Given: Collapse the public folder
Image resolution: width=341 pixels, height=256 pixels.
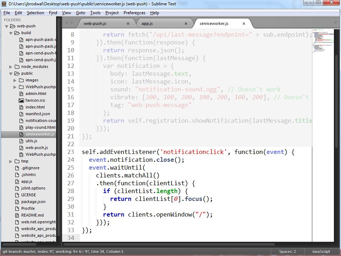Looking at the screenshot, I should (x=11, y=74).
